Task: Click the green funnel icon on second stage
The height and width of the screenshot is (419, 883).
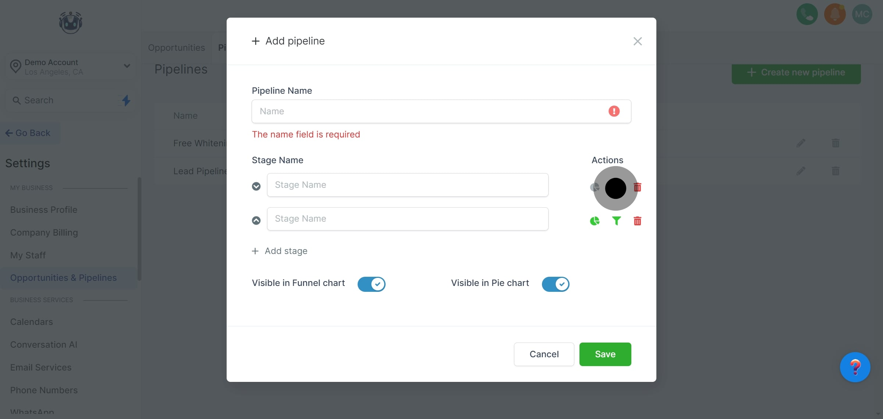Action: click(616, 221)
